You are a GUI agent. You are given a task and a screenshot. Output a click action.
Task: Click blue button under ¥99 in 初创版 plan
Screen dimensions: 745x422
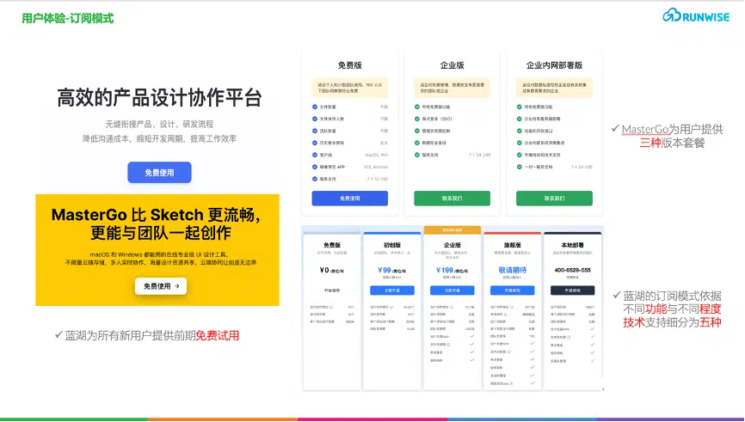pyautogui.click(x=392, y=290)
